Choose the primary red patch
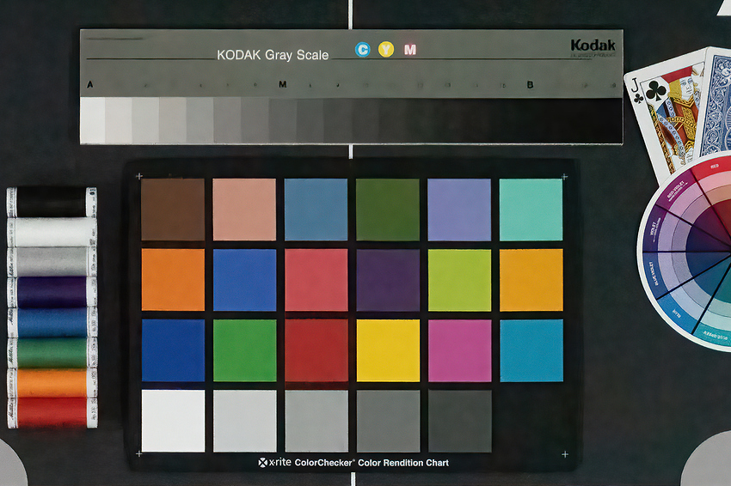This screenshot has width=731, height=486. [316, 350]
